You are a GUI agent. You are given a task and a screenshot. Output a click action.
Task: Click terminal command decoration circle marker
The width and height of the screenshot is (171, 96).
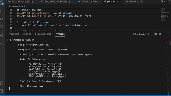point(7,40)
